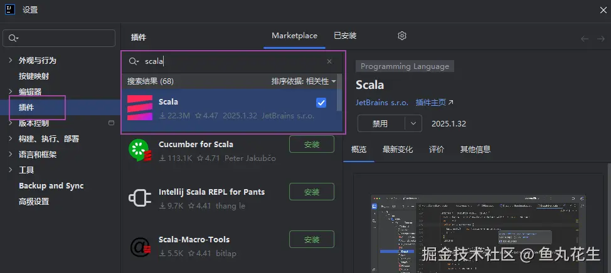
Task: Click the Scala-Macro-Tools plugin icon
Action: click(x=139, y=246)
